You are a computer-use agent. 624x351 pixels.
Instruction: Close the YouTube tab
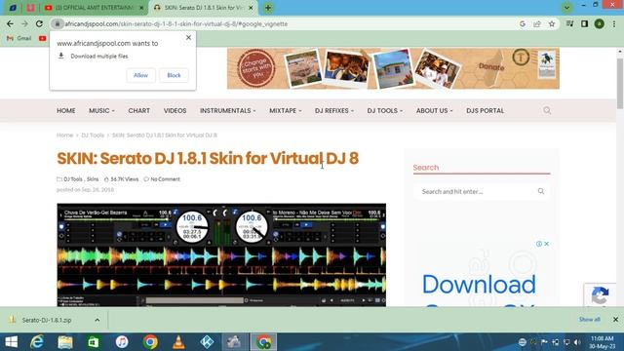pos(141,8)
